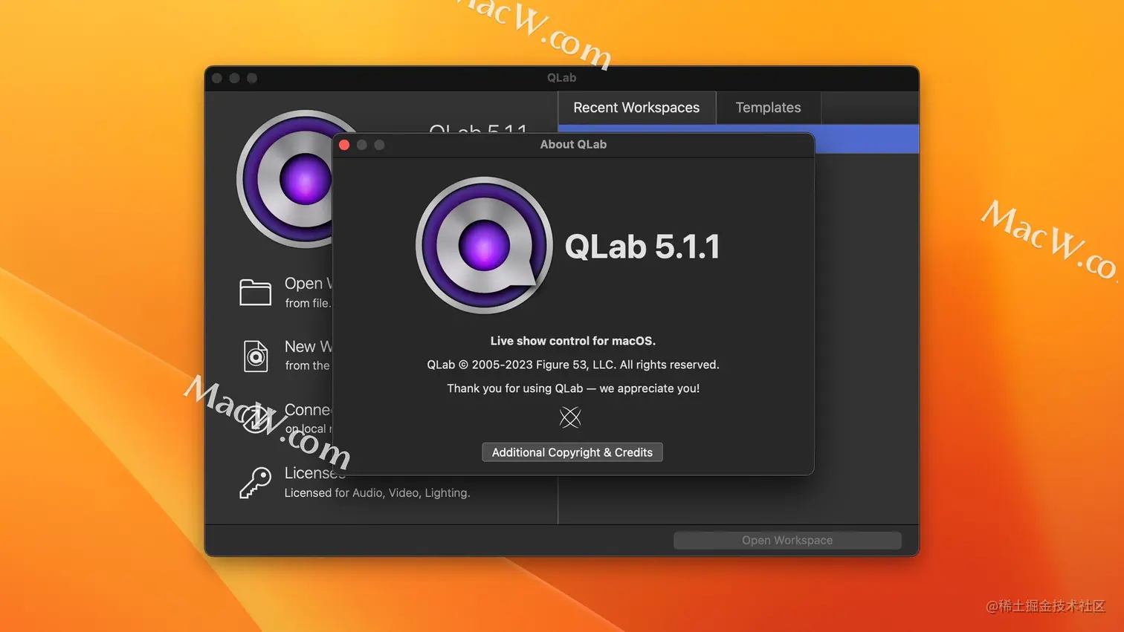Click the large QLab logo in About dialog

click(484, 245)
